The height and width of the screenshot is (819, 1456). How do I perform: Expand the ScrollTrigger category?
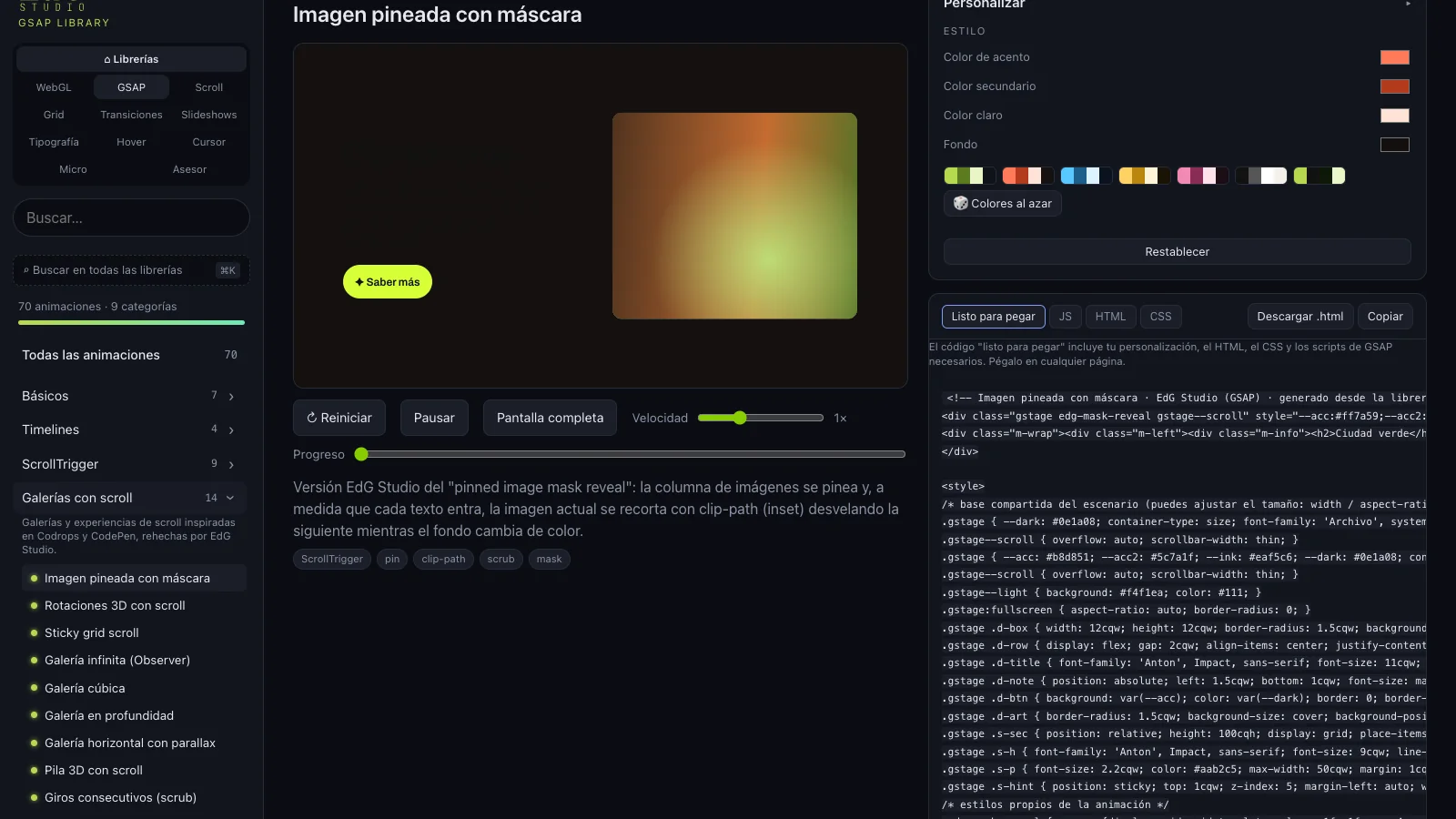tap(131, 464)
